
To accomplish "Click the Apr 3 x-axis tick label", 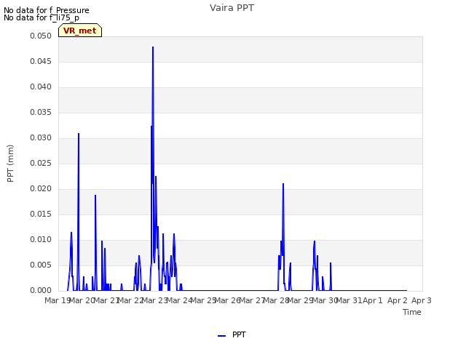I will 422,300.
